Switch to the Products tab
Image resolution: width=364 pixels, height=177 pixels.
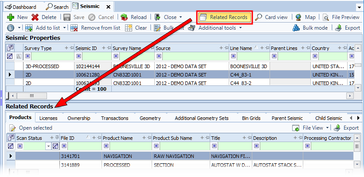tap(20, 117)
